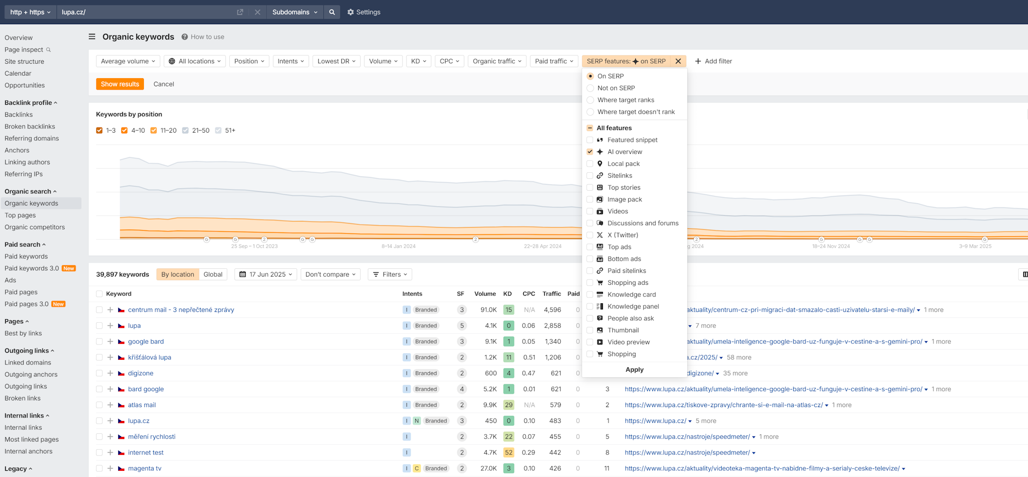Open Settings via the gear icon

point(351,12)
